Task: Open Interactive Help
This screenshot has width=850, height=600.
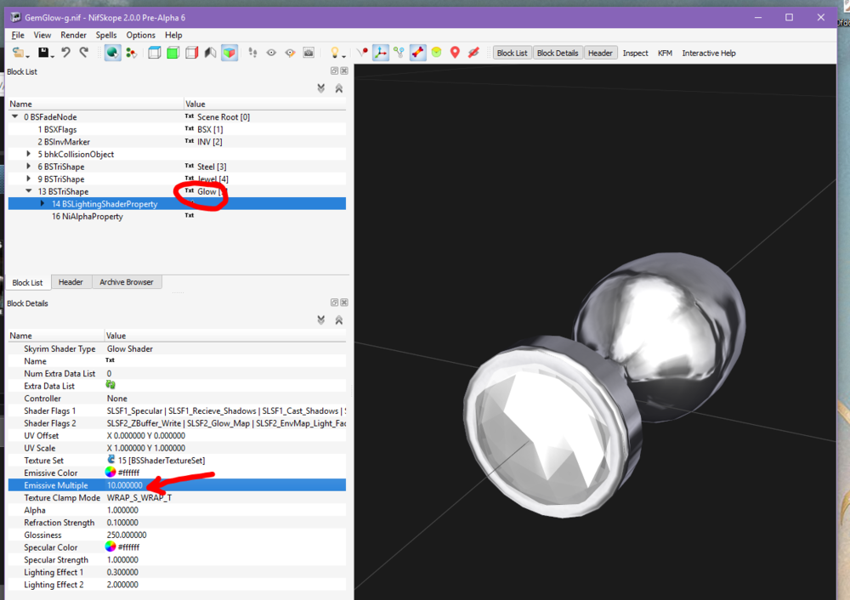Action: pos(709,54)
